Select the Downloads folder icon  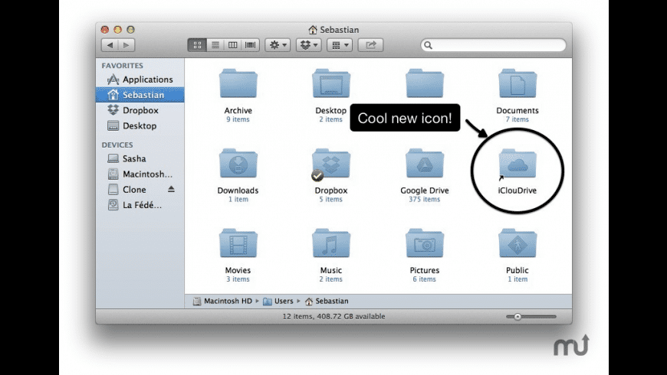point(238,165)
